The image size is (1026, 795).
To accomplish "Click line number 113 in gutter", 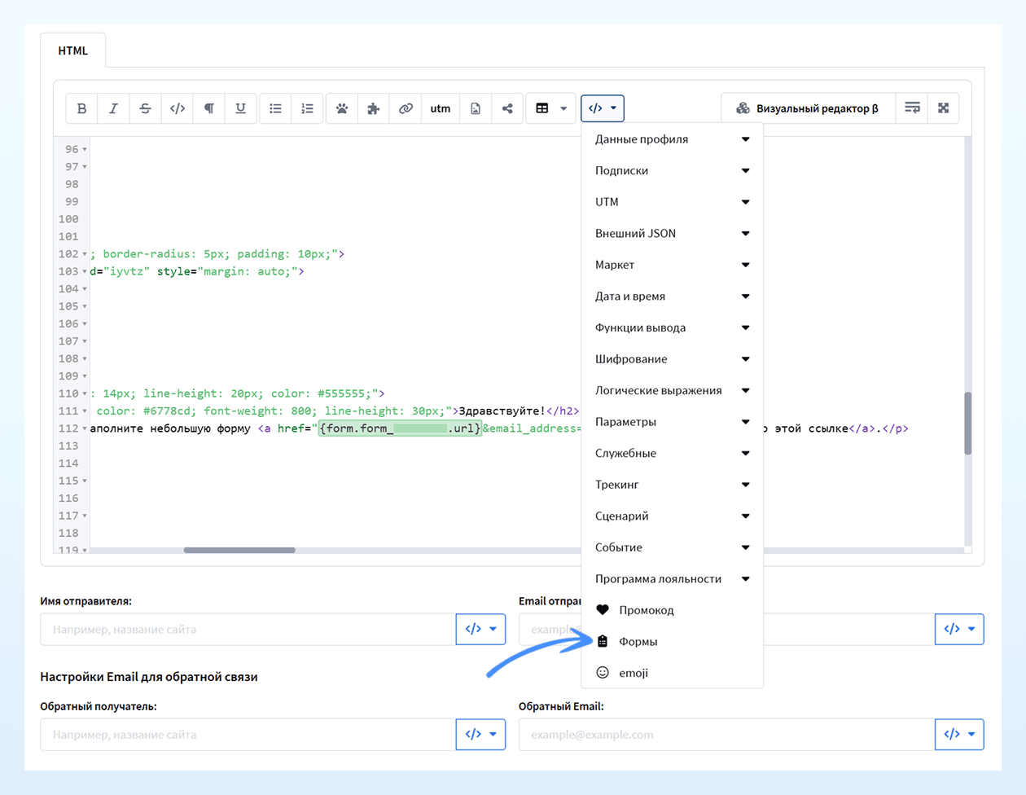I will click(x=68, y=446).
